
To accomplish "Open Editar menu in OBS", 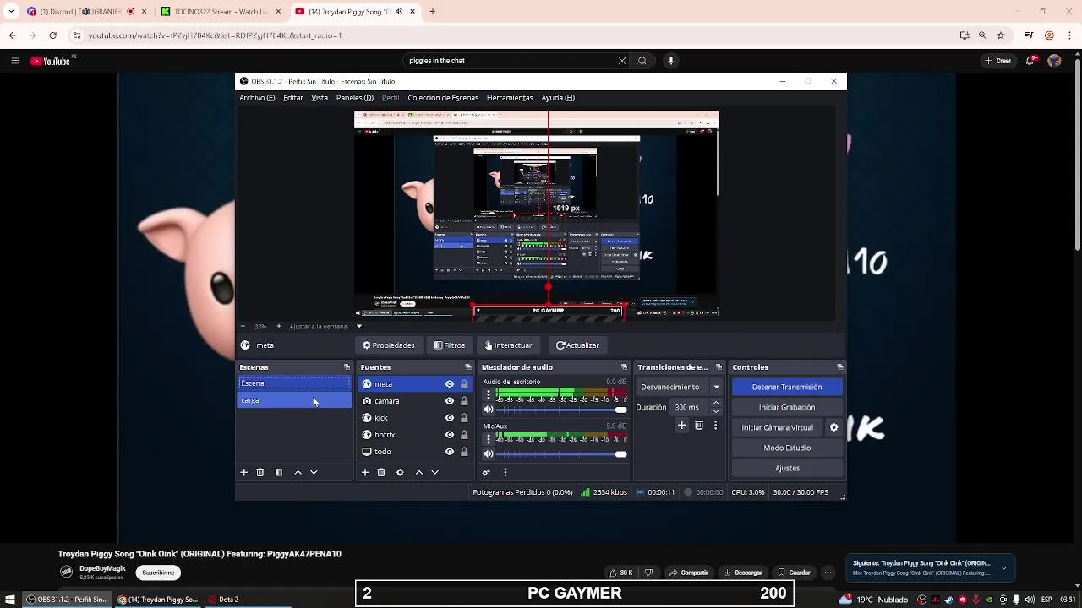I will pos(293,98).
